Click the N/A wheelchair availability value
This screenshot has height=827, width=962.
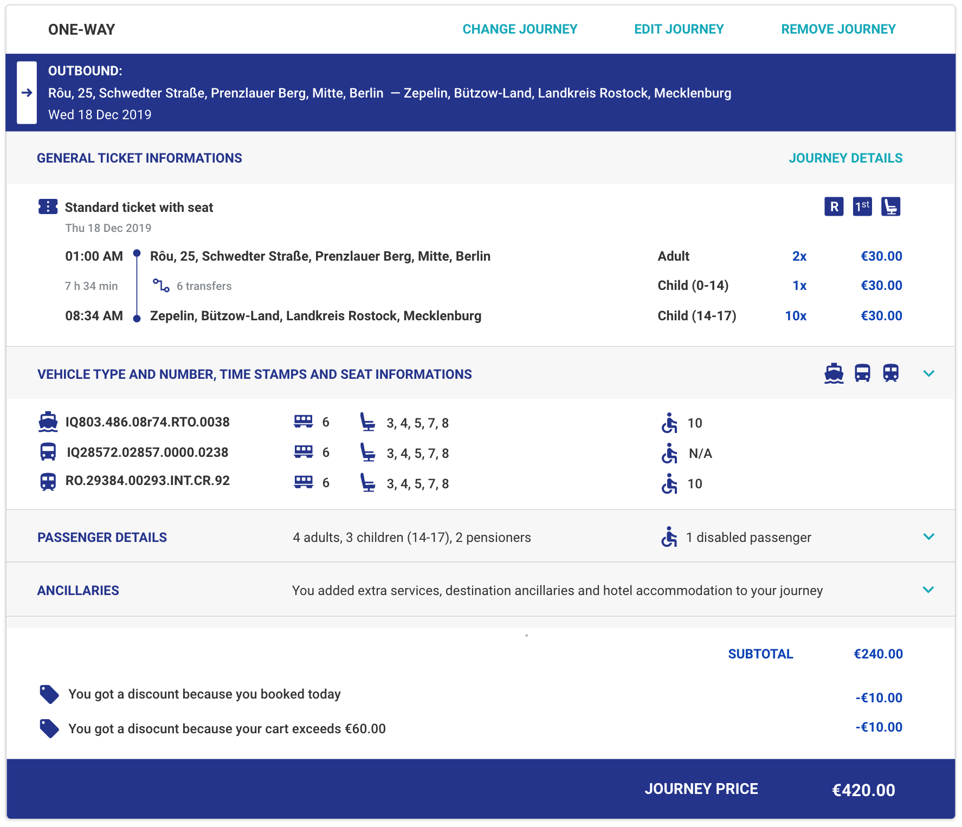(700, 454)
